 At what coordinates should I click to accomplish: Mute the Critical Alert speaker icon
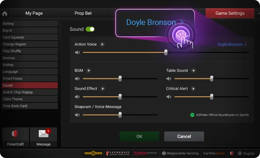pyautogui.click(x=169, y=97)
